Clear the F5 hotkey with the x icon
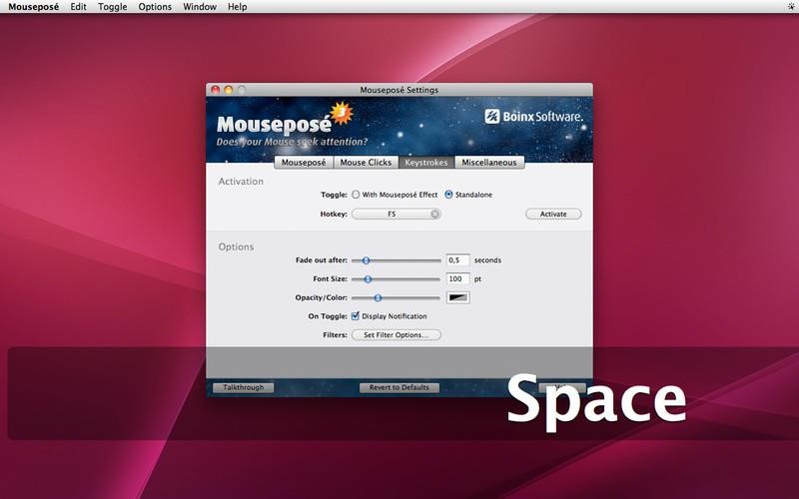 pos(434,214)
